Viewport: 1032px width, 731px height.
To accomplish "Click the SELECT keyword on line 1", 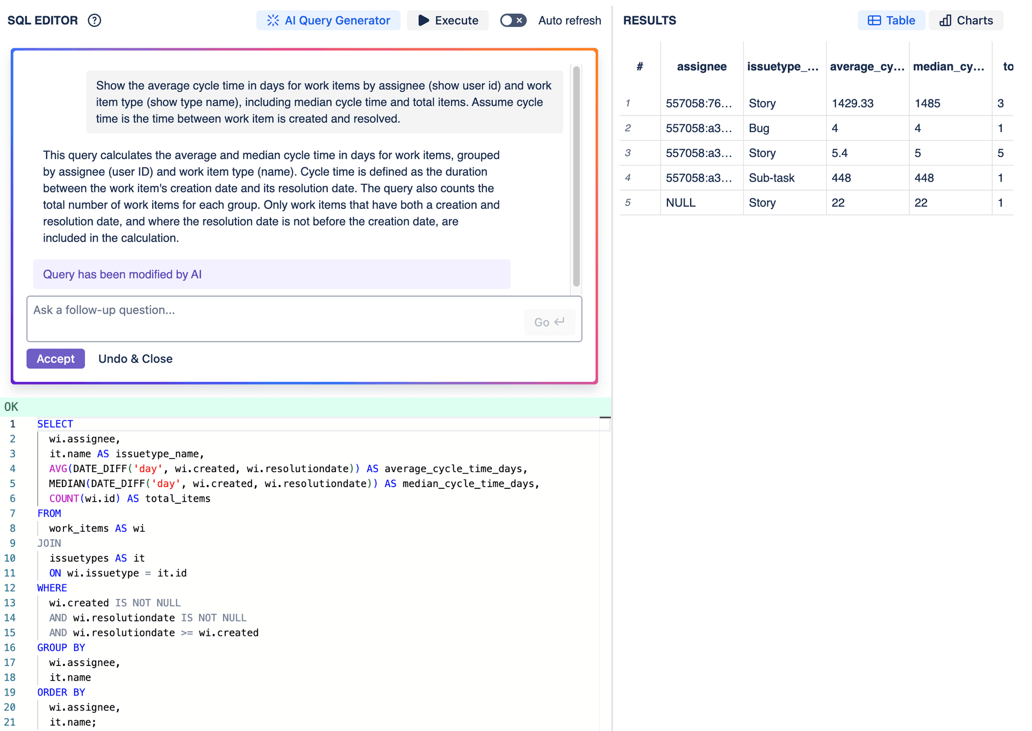I will [x=55, y=424].
